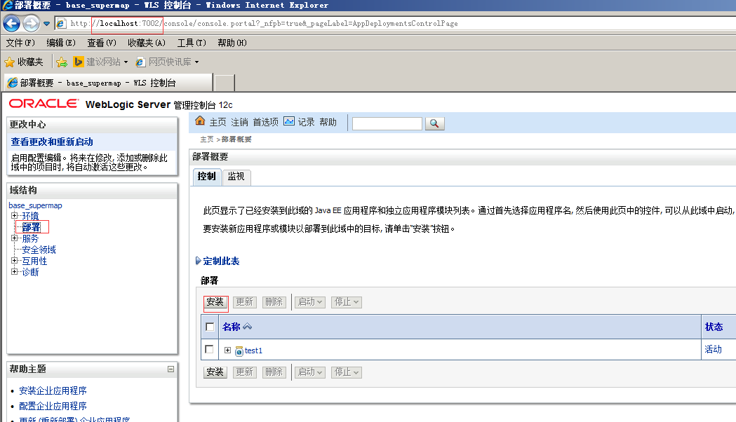The width and height of the screenshot is (736, 422).
Task: Open the test1 deployment link
Action: click(x=253, y=350)
